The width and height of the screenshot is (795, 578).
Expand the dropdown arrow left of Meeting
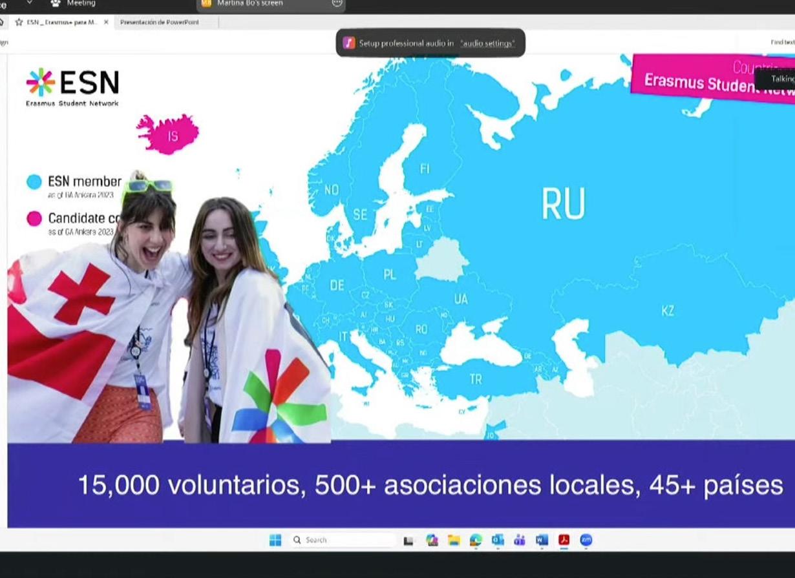(x=29, y=3)
